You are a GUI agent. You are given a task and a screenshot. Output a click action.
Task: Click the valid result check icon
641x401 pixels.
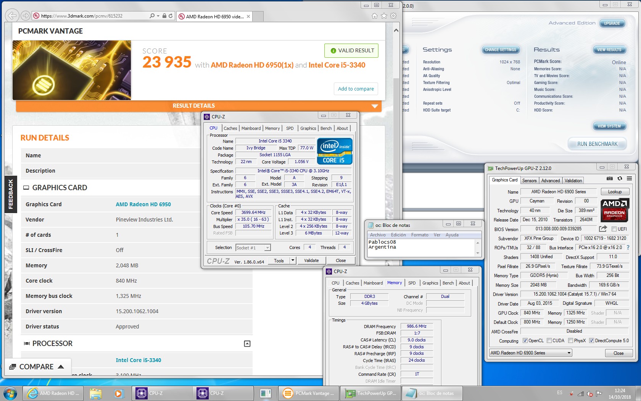tap(333, 50)
